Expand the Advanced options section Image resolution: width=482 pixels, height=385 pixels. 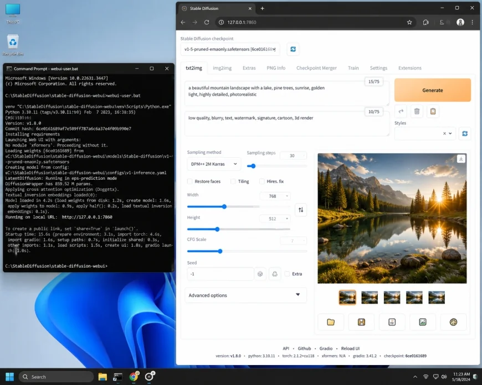[245, 295]
